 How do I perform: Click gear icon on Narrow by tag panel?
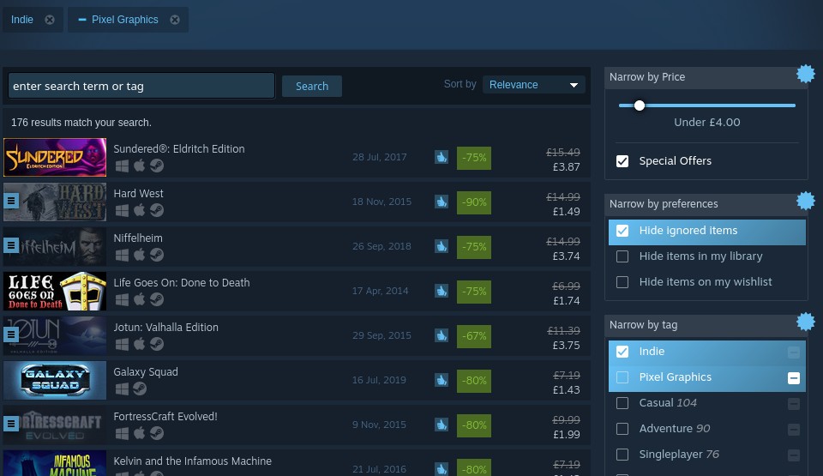806,322
